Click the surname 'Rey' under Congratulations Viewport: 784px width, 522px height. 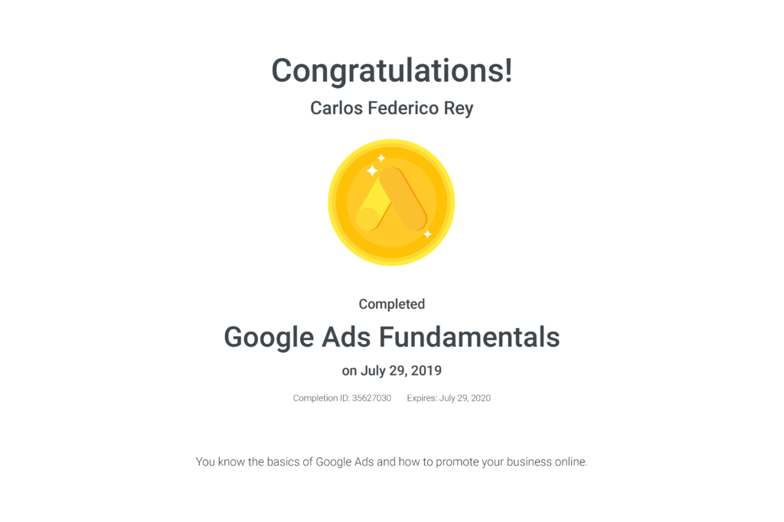tap(459, 108)
